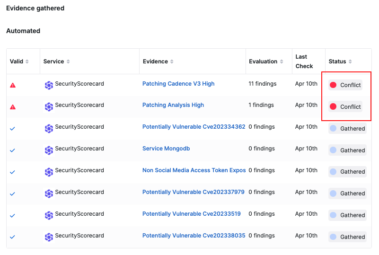Click SecurityScorecard logo in Patching Cadence row
Viewport: 379px width, 255px height.
[x=49, y=85]
